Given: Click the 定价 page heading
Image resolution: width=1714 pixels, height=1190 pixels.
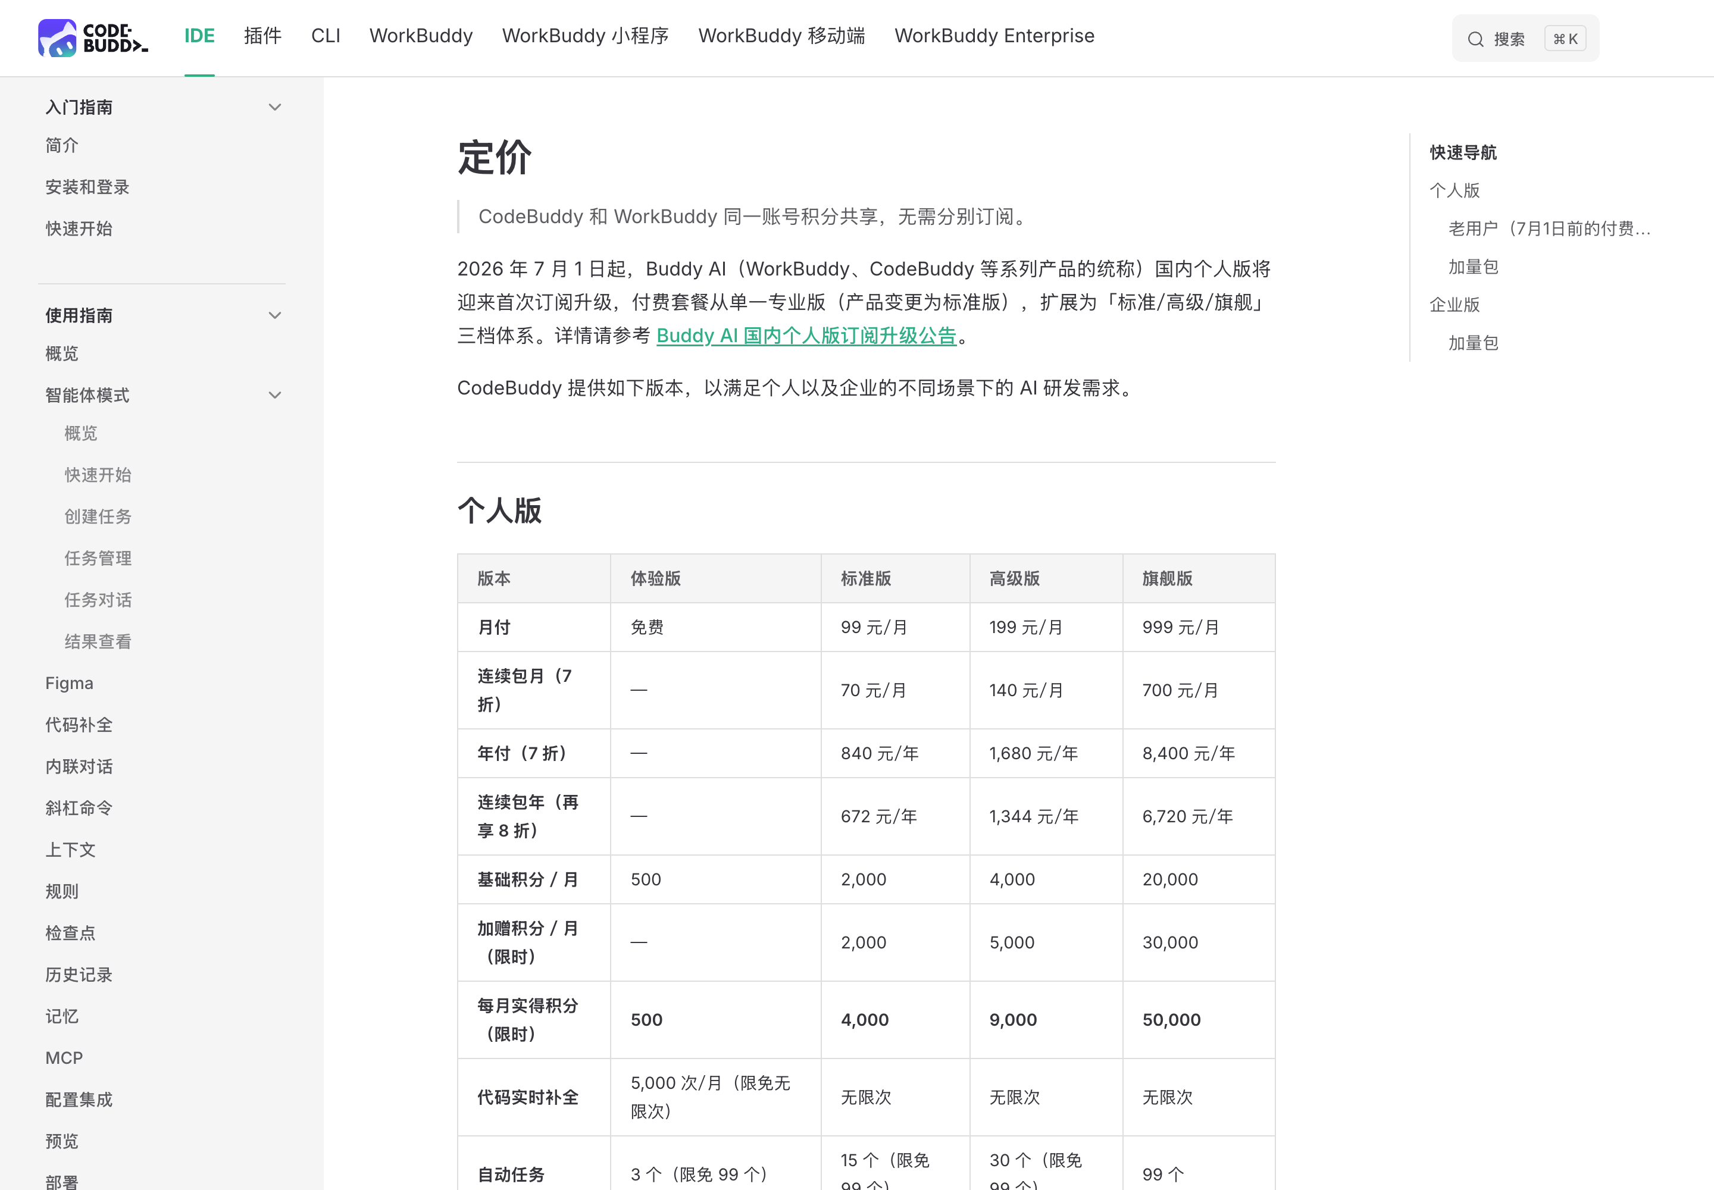Looking at the screenshot, I should 495,157.
